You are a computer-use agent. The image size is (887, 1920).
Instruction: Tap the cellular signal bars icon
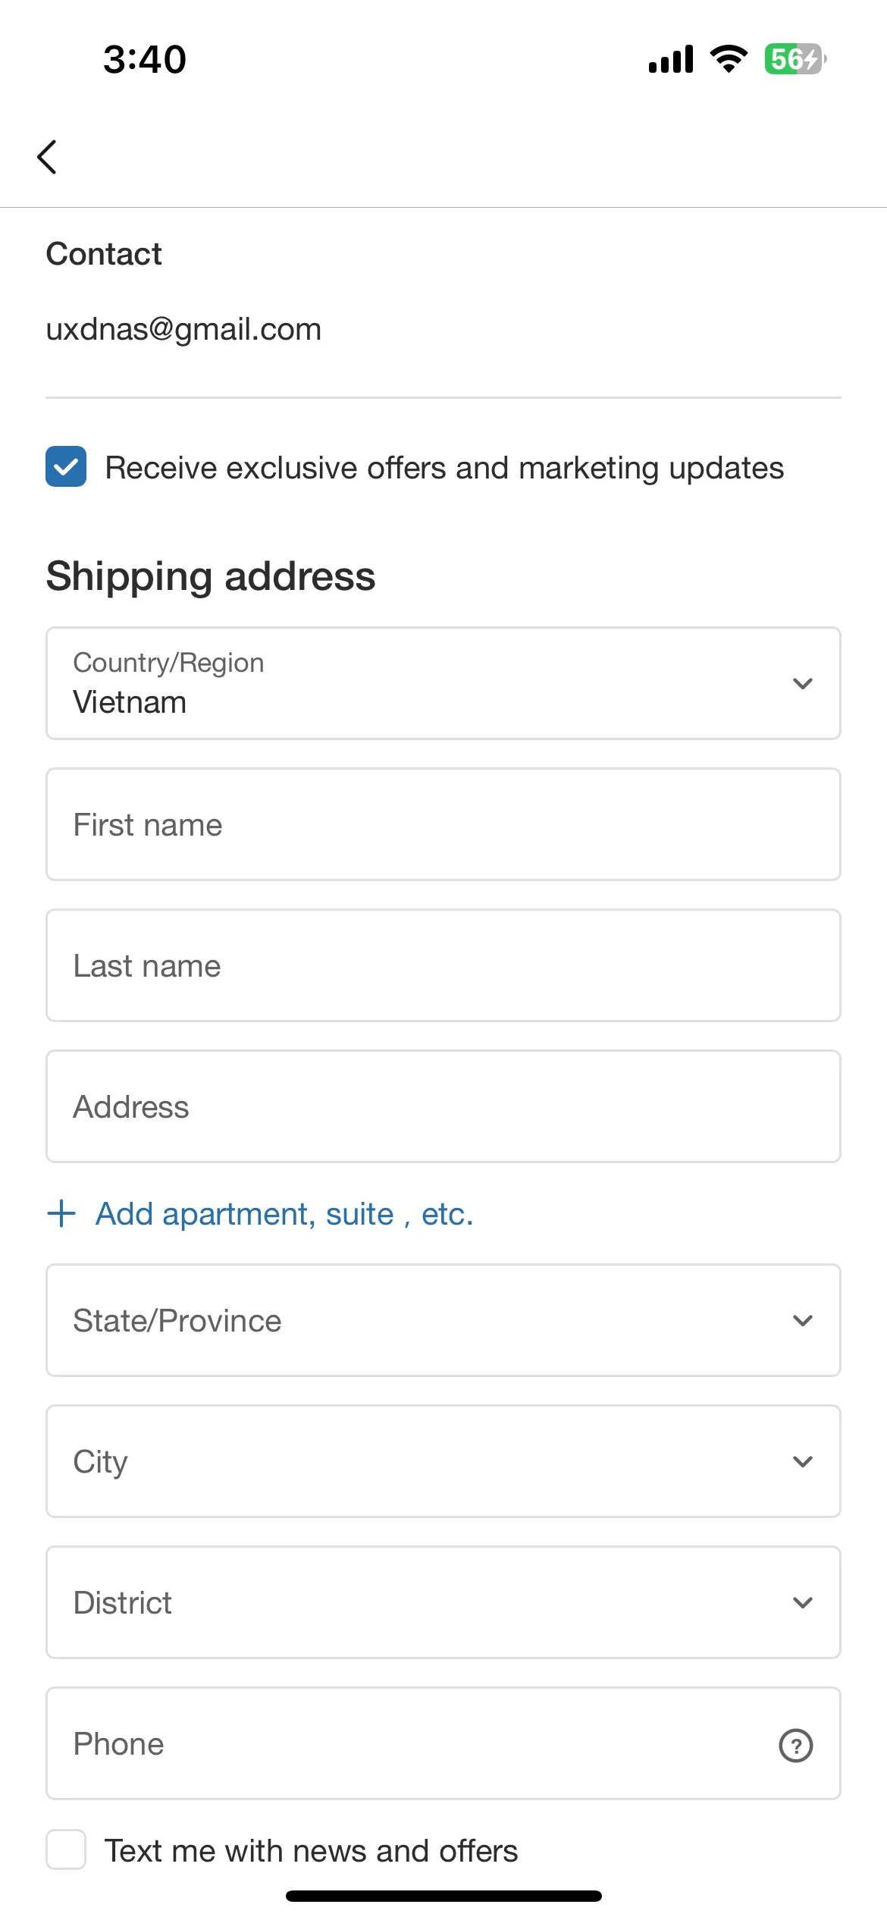click(x=671, y=59)
